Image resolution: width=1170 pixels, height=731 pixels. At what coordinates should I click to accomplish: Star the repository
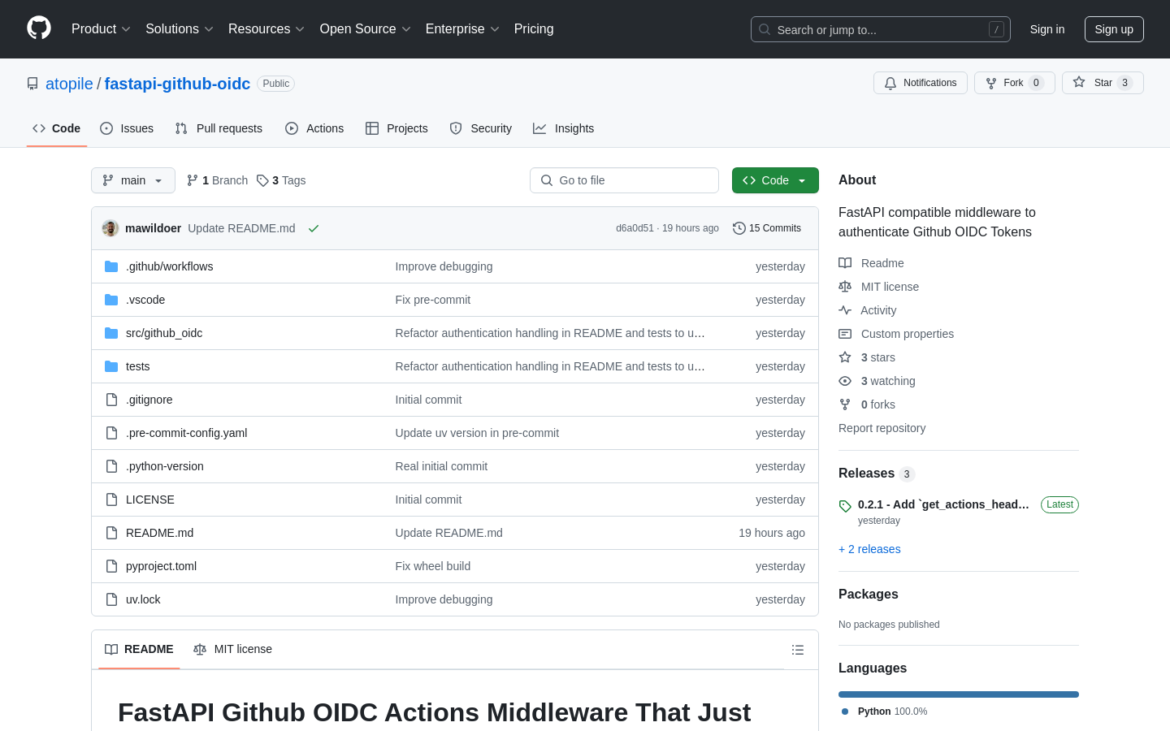tap(1103, 83)
